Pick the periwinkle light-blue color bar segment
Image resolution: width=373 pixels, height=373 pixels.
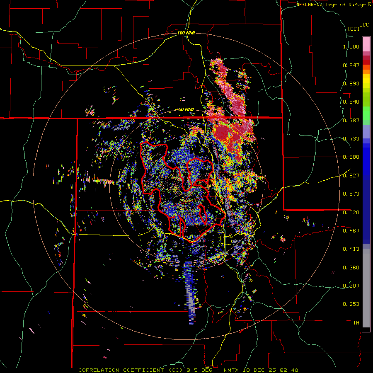pyautogui.click(x=366, y=131)
